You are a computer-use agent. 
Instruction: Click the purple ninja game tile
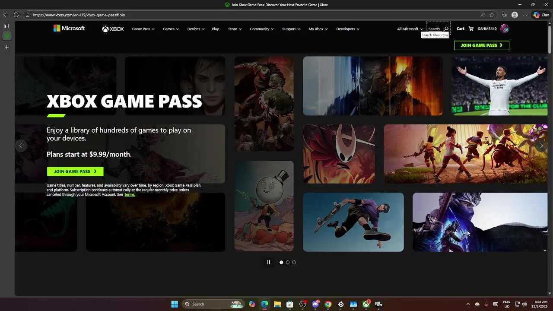[480, 222]
